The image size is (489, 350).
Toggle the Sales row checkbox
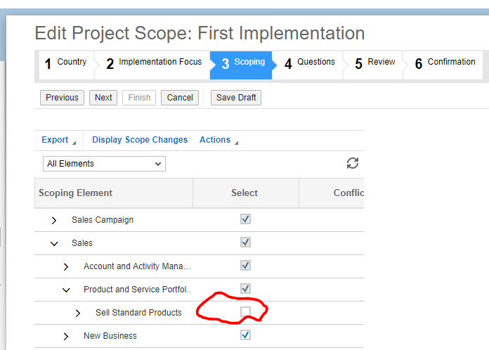point(245,242)
